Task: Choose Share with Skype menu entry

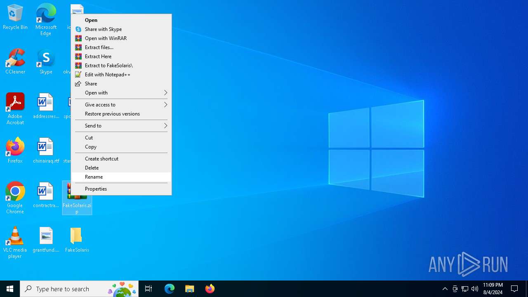Action: [121, 29]
